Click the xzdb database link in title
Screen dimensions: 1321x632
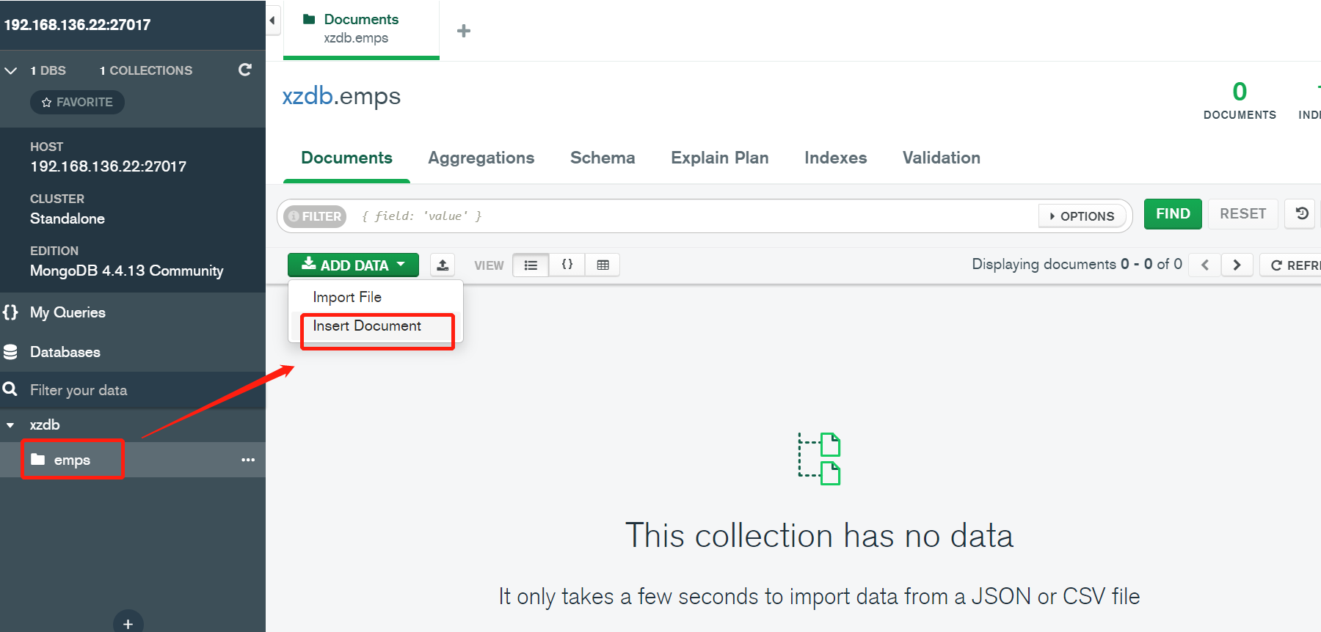307,96
